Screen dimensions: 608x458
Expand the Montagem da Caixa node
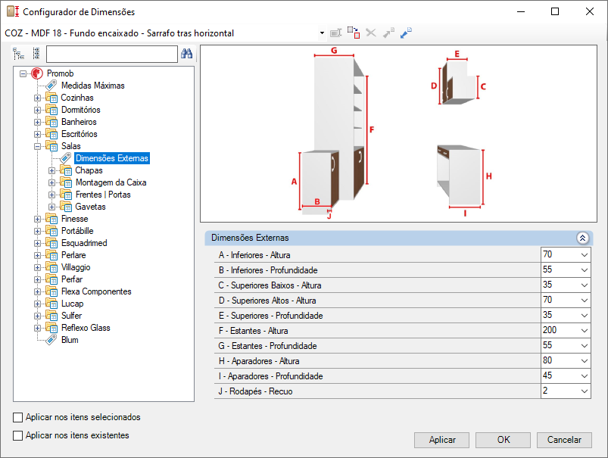(x=51, y=182)
